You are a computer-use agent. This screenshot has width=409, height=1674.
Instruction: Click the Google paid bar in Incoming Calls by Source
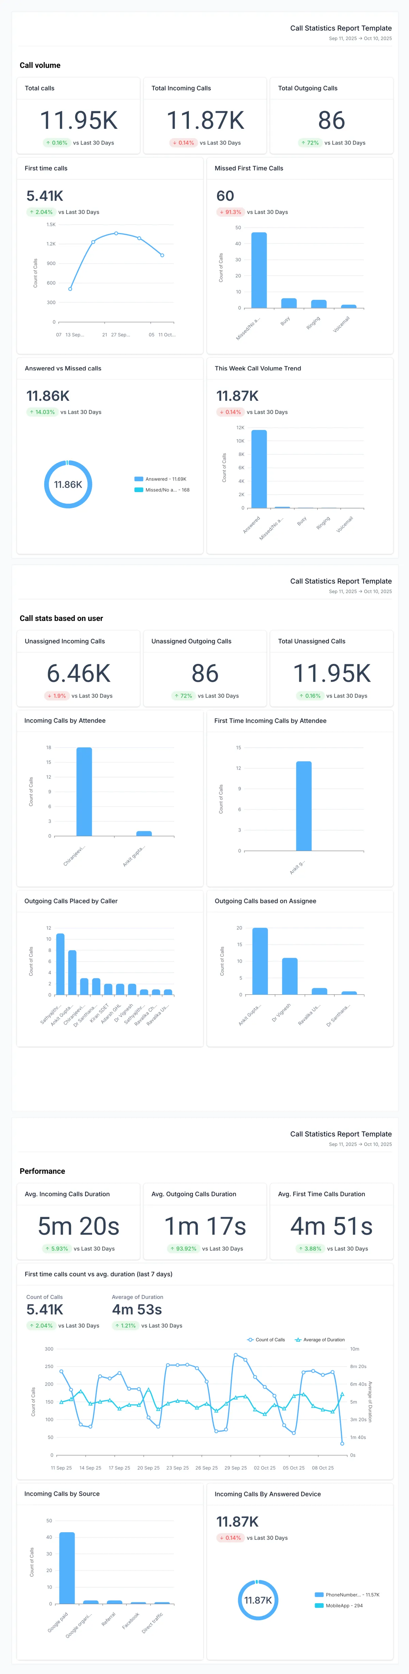pyautogui.click(x=67, y=1567)
